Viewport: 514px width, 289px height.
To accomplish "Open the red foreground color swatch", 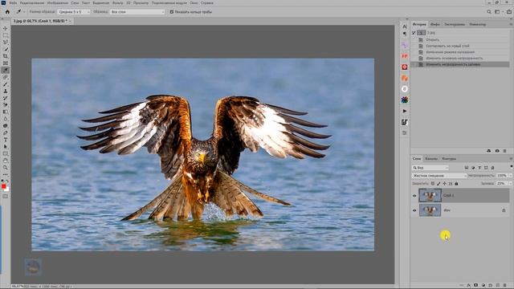I will coord(3,186).
